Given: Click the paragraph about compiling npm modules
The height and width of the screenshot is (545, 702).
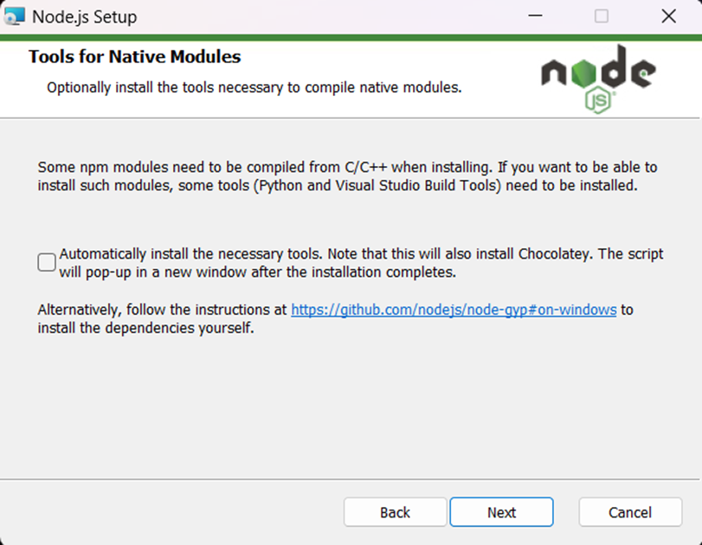Looking at the screenshot, I should [x=347, y=176].
